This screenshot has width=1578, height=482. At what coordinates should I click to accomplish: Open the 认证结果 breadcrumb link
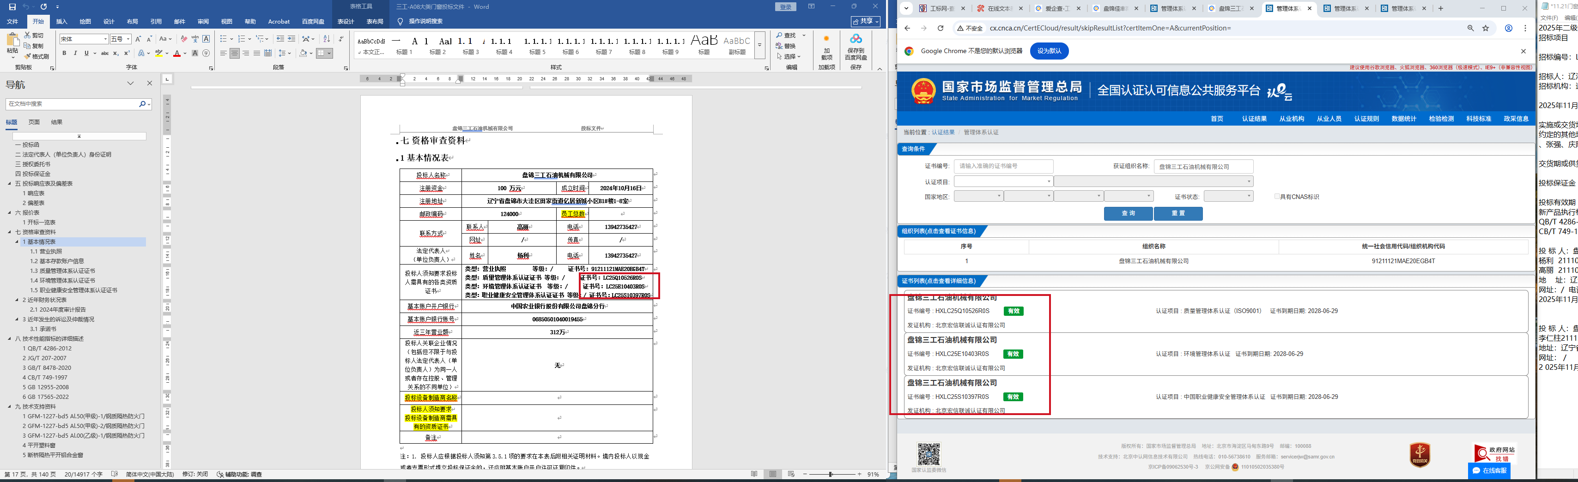coord(943,133)
